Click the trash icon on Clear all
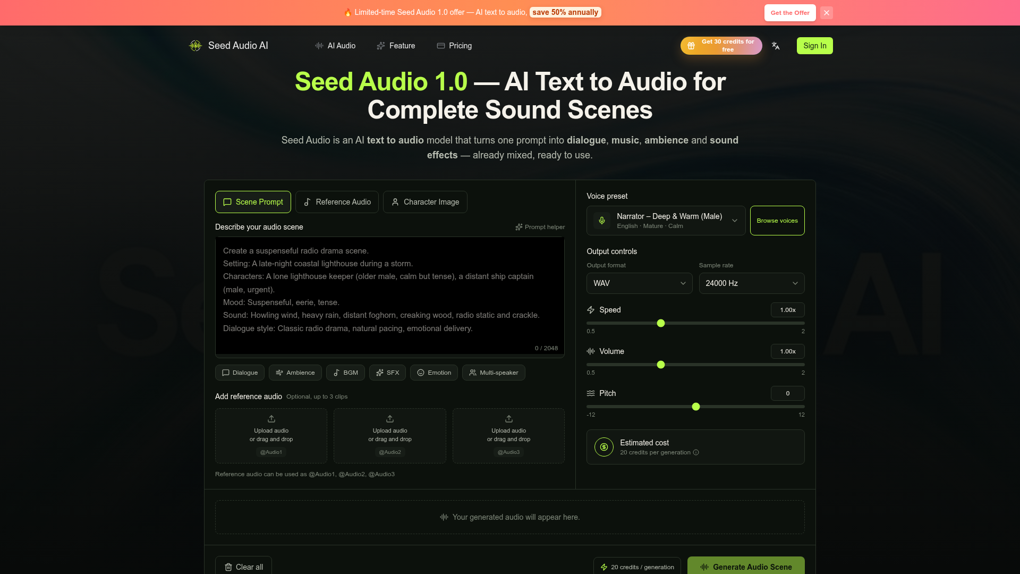 tap(228, 567)
